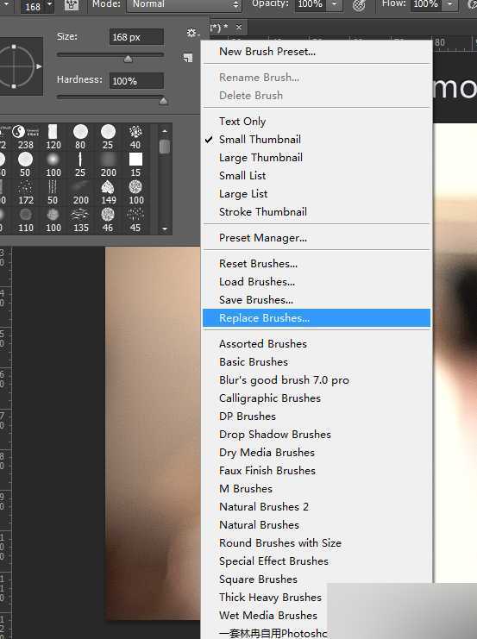
Task: Click the Hardness slider handle
Action: point(164,101)
